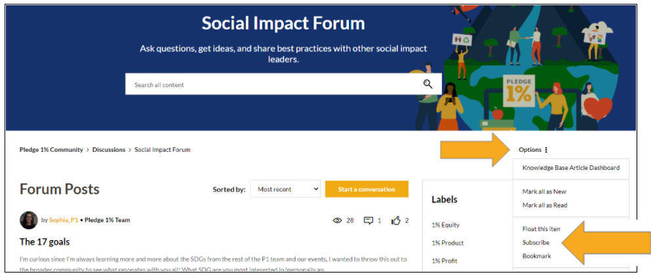Click the magnifying glass search icon
The height and width of the screenshot is (279, 656).
[427, 85]
